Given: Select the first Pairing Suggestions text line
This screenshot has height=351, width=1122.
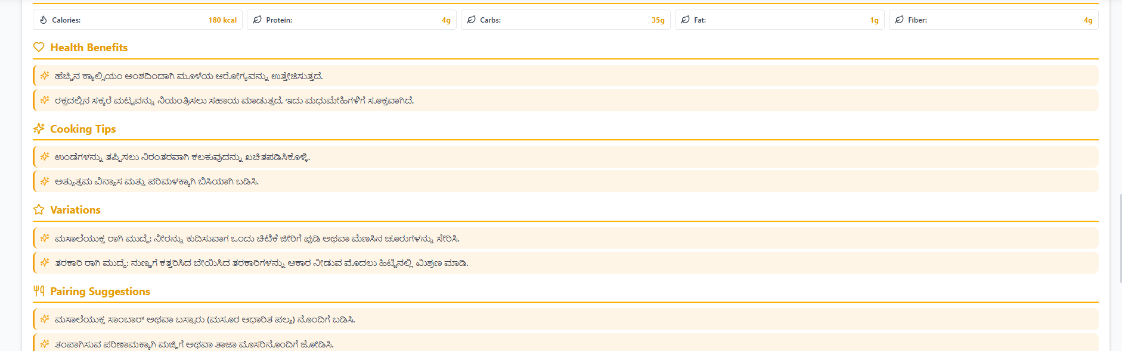Looking at the screenshot, I should click(205, 319).
